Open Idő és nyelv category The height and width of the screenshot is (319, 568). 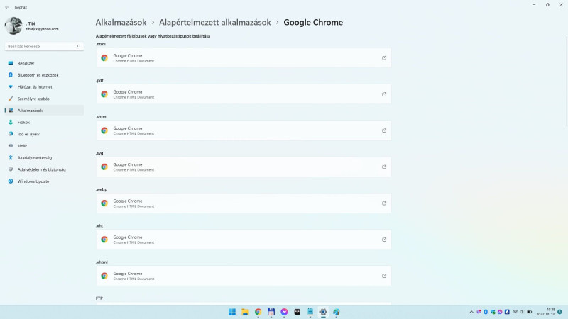click(x=44, y=134)
